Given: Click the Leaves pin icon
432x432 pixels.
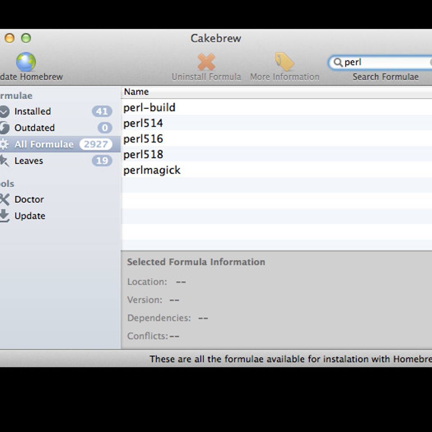Looking at the screenshot, I should pyautogui.click(x=4, y=161).
